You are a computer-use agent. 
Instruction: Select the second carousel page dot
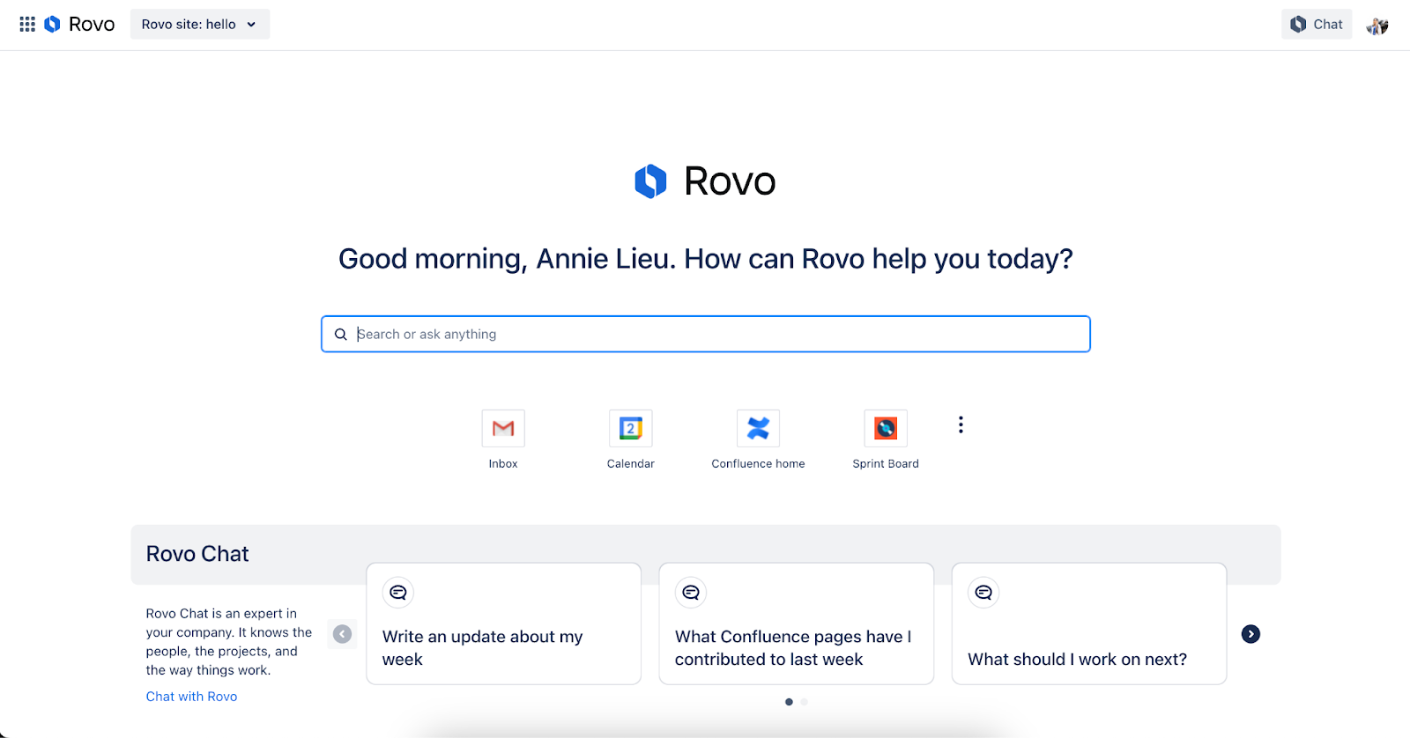tap(804, 702)
